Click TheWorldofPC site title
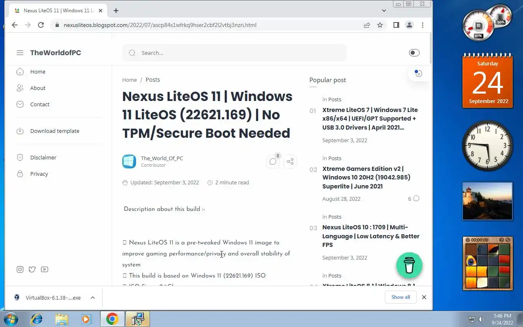 [x=56, y=53]
